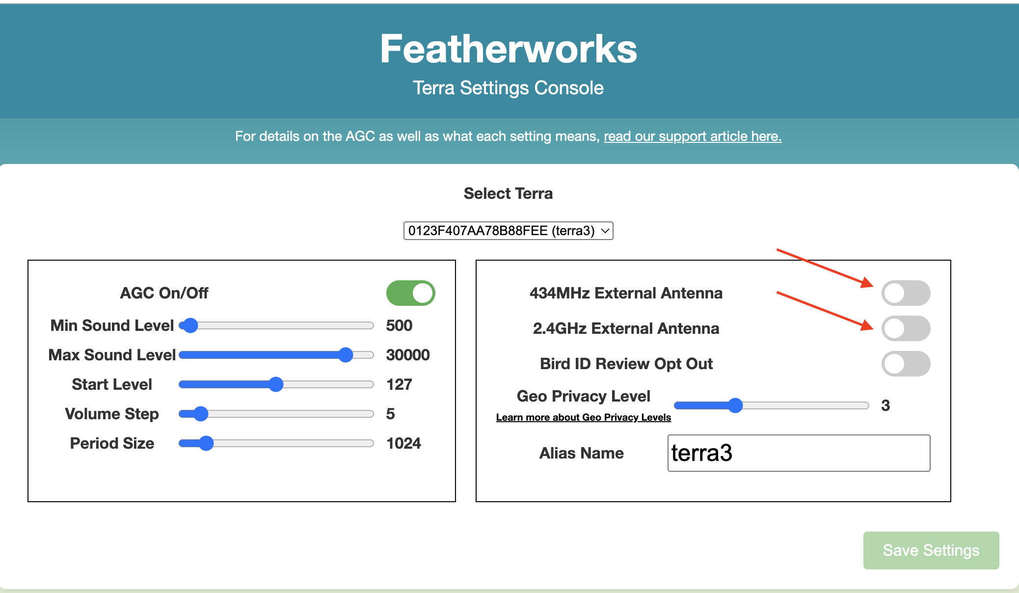Viewport: 1019px width, 593px height.
Task: Click the 434MHz External Antenna label
Action: (x=626, y=293)
